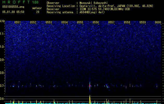
Task: Click the strongest red meteor echo near 0555
Action: coord(90,86)
